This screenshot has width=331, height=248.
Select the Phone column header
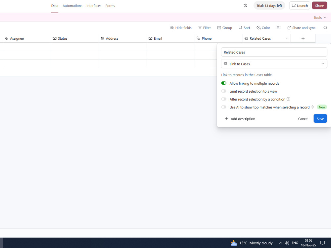(x=219, y=38)
